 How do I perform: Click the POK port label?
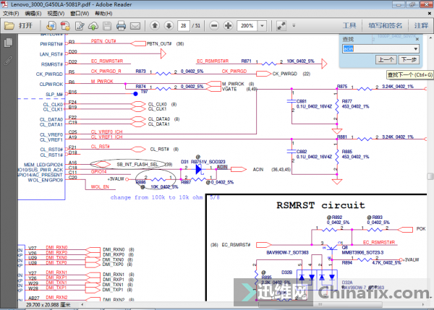pyautogui.click(x=421, y=229)
